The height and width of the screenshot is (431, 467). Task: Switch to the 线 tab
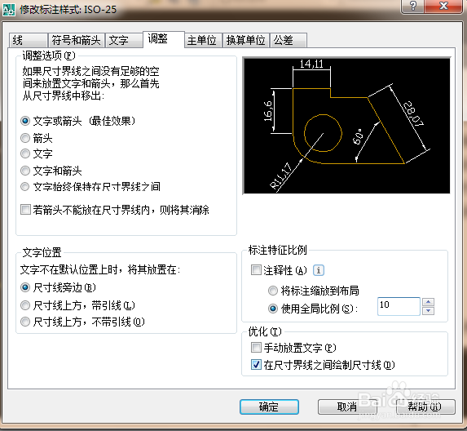click(28, 41)
